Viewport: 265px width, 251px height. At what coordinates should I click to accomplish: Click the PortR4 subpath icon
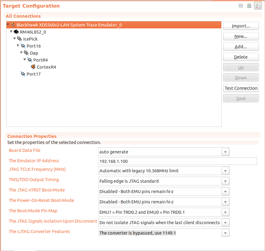pyautogui.click(x=30, y=60)
